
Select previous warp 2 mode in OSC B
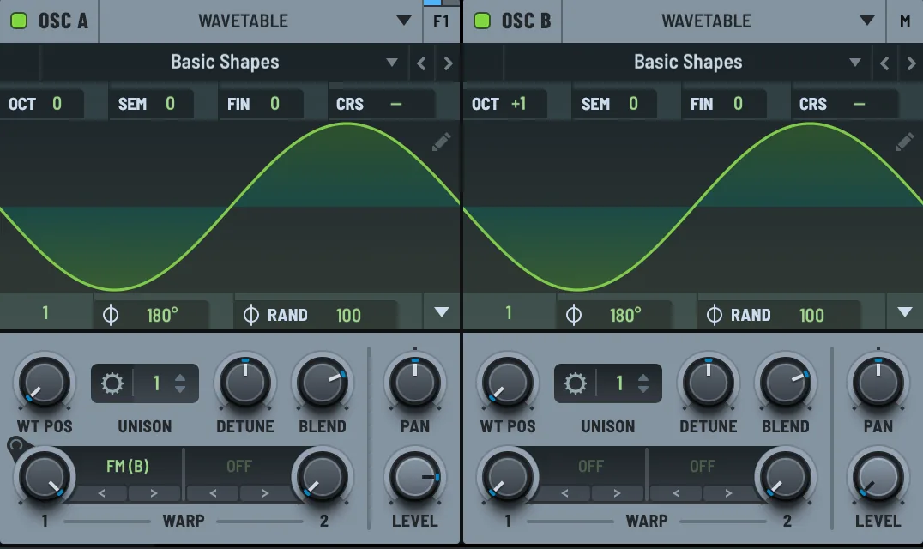coord(676,493)
